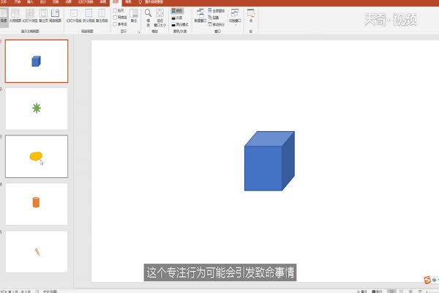Viewport: 439px width, 293px height.
Task: Click the New Window (新建窗口) button
Action: [x=200, y=16]
